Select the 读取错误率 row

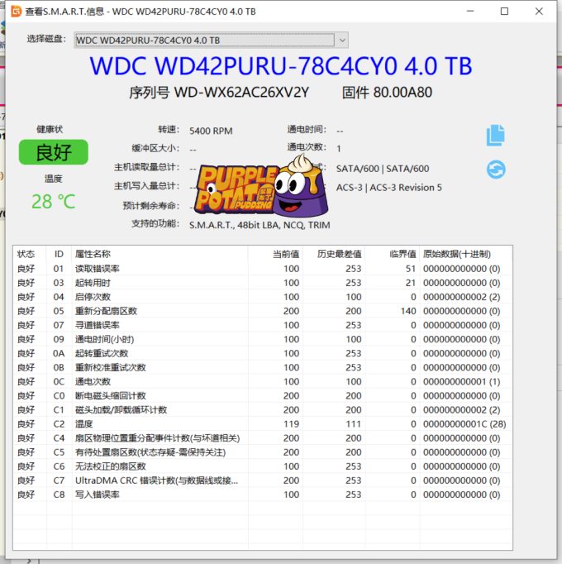[263, 269]
